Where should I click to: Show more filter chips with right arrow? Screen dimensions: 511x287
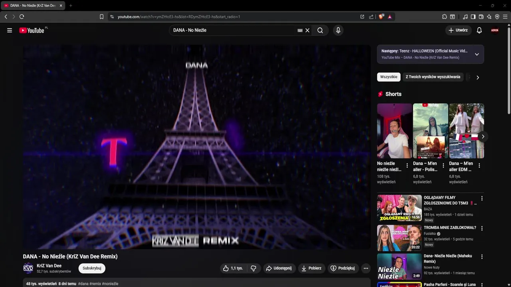coord(477,77)
